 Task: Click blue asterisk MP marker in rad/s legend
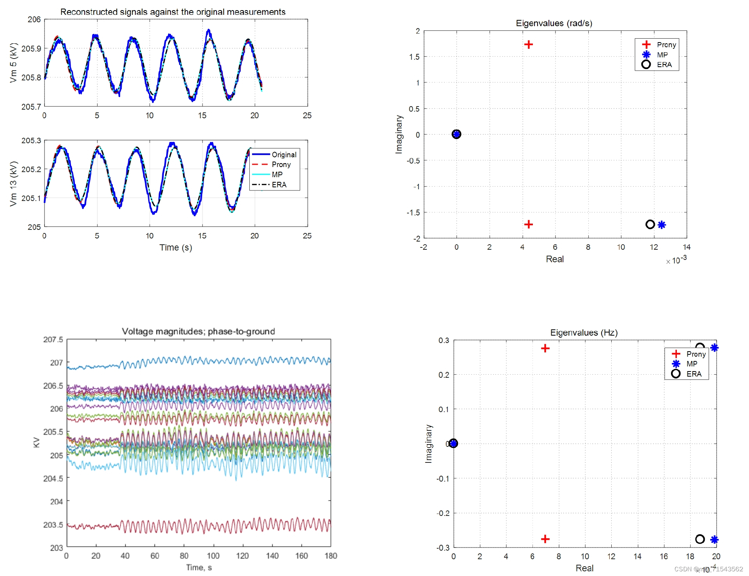[x=646, y=55]
